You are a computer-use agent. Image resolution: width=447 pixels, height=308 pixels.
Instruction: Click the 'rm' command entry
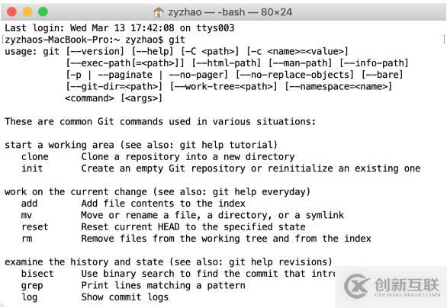(27, 239)
